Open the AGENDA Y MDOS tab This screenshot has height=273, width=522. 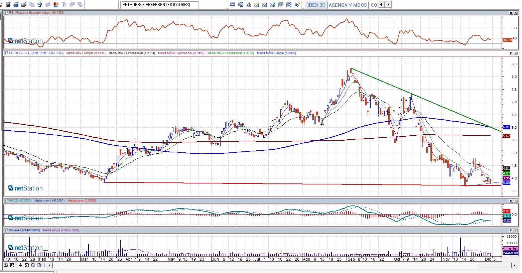pos(348,5)
